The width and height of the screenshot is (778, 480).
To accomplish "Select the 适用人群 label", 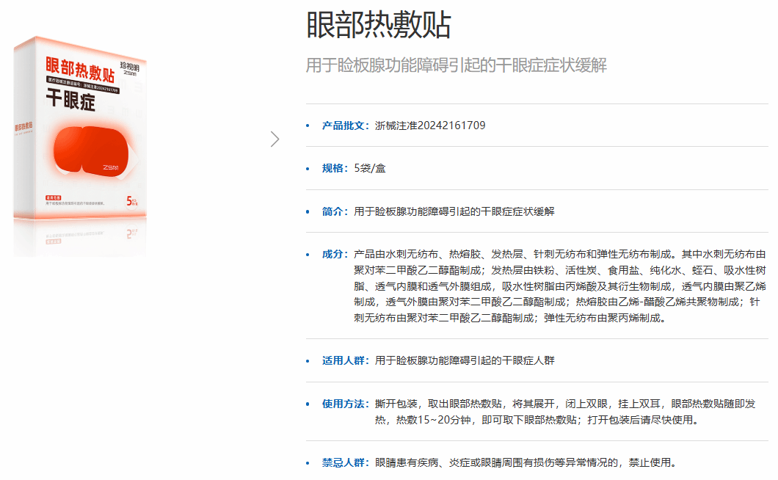I will 343,360.
